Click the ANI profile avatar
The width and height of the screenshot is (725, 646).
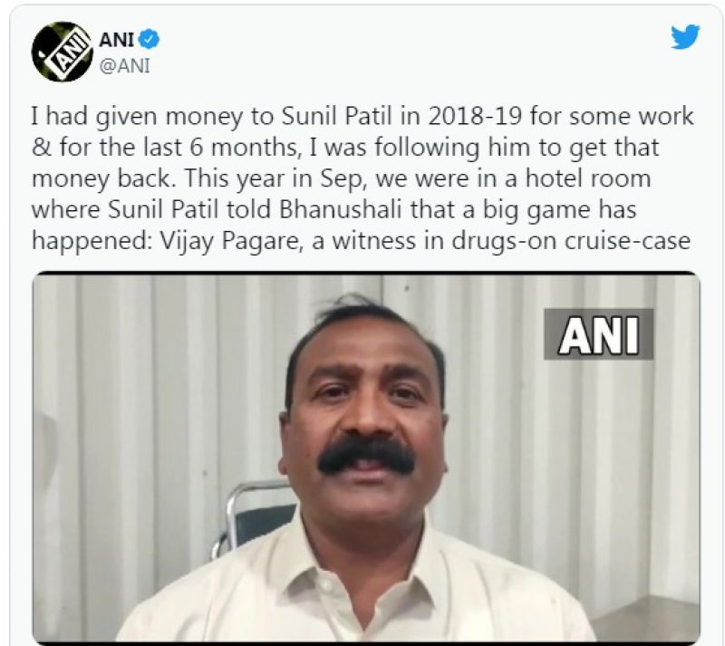(62, 52)
